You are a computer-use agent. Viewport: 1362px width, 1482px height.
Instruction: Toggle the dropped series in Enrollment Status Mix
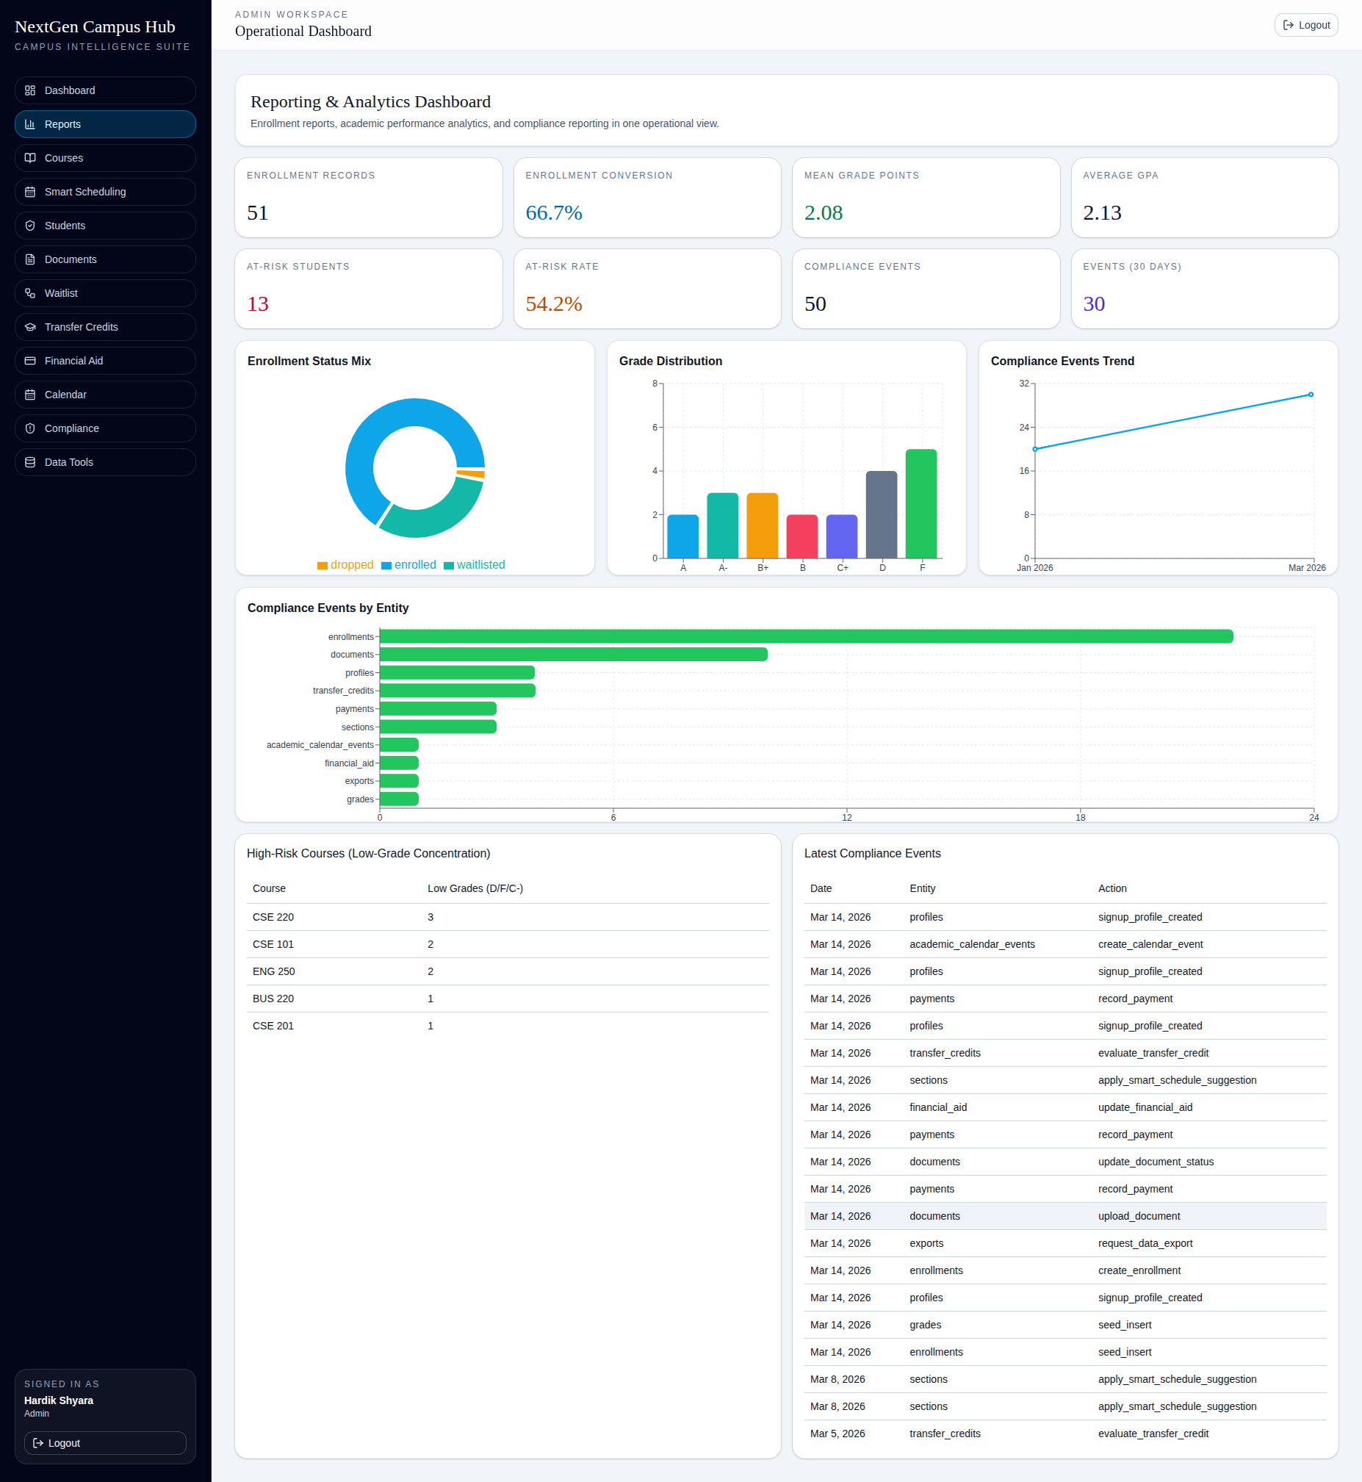345,564
